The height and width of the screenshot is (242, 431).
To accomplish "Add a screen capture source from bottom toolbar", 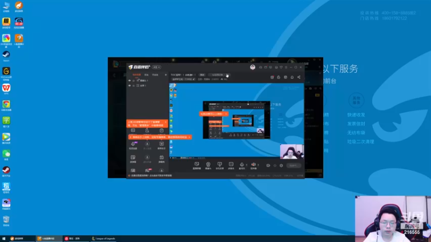I will click(x=197, y=166).
